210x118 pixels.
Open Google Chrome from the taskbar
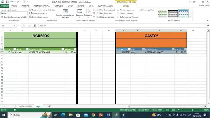pyautogui.click(x=93, y=115)
